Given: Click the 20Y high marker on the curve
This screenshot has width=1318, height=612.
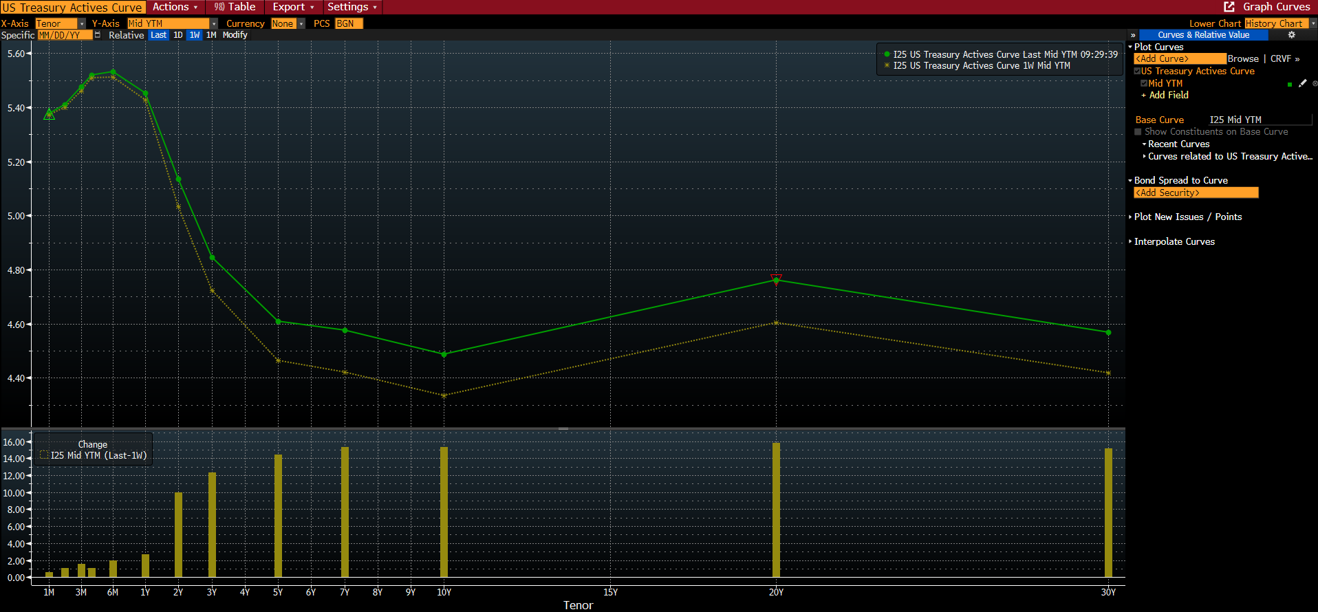Looking at the screenshot, I should (776, 279).
